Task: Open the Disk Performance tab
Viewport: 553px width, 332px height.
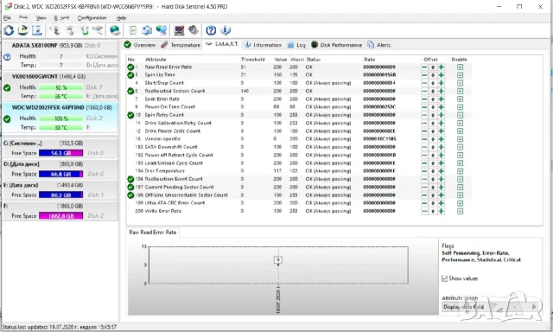Action: pyautogui.click(x=336, y=45)
